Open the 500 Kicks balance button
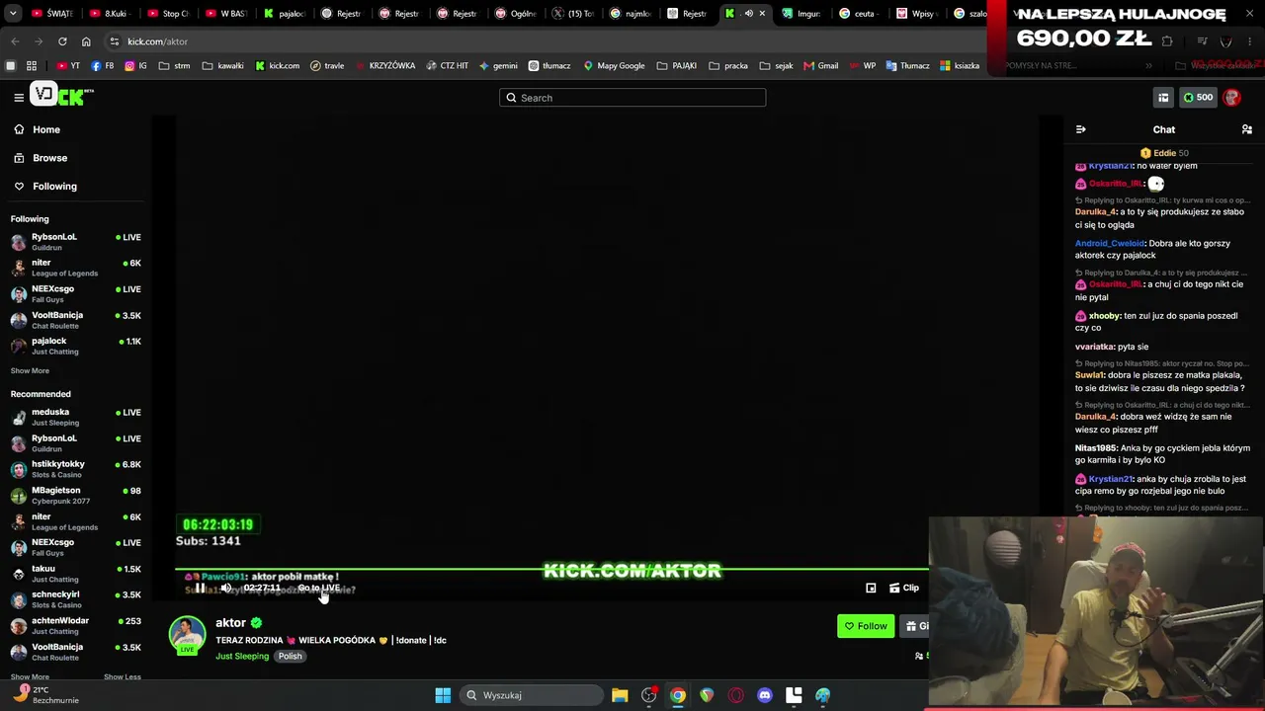1265x711 pixels. (x=1198, y=98)
